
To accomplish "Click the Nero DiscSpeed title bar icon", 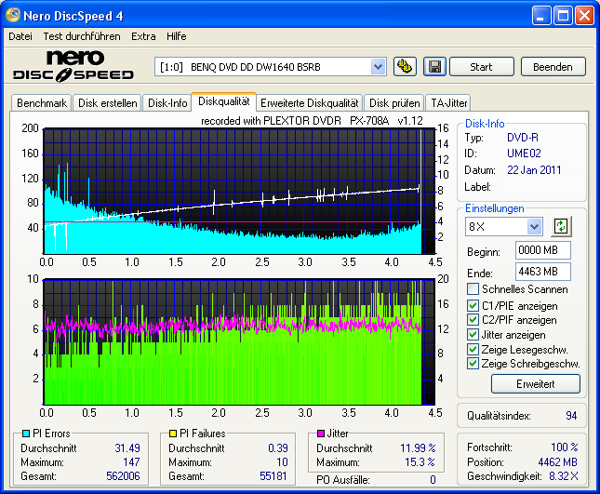I will pos(13,15).
